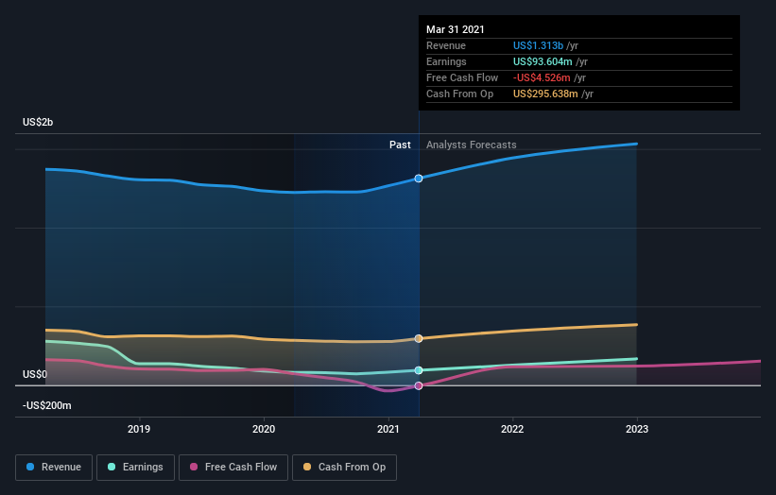Click the pink Free Cash Flow data point

[x=419, y=385]
